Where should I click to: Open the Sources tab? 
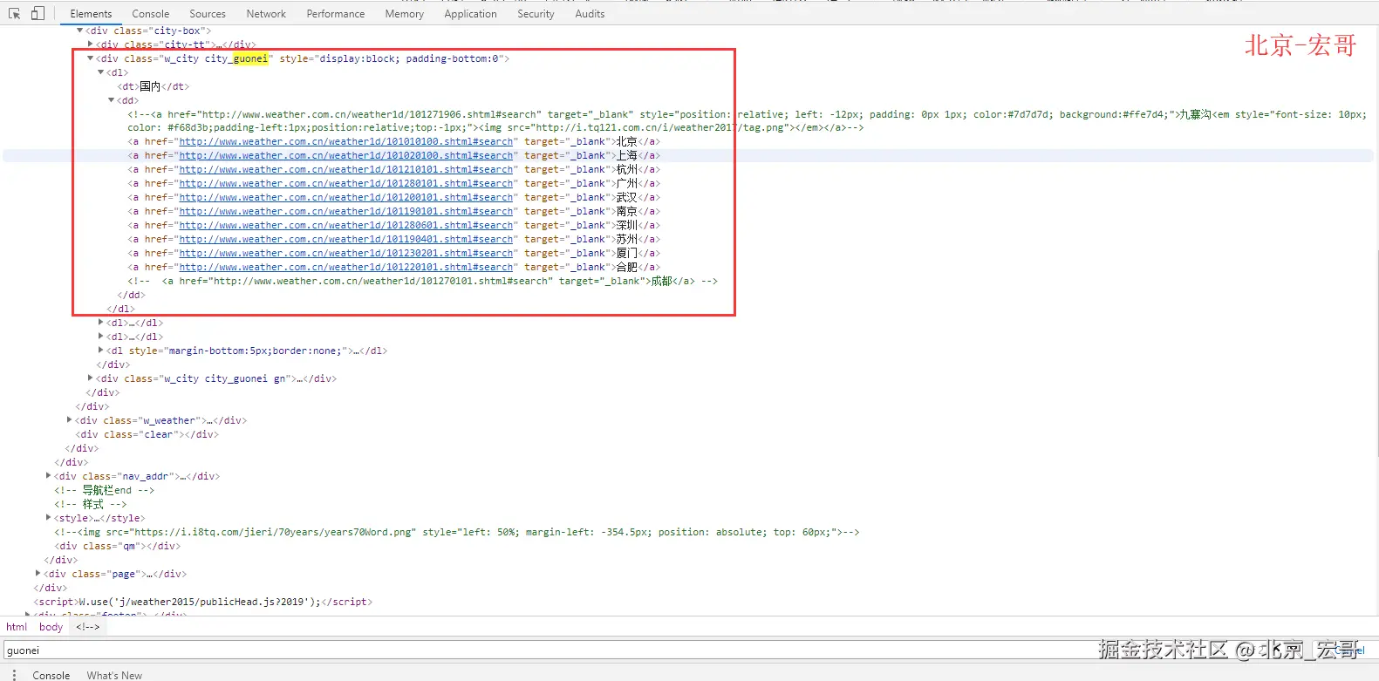point(208,14)
